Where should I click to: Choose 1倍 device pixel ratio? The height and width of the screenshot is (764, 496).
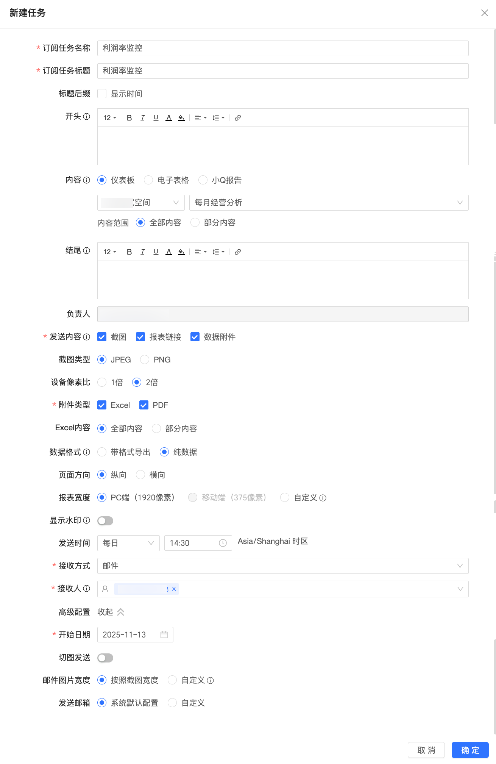tap(102, 382)
